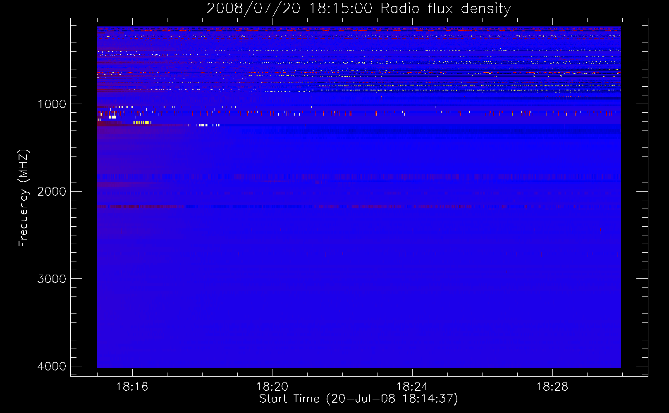669x413 pixels.
Task: Click the 18:24 time tick label
Action: click(x=412, y=387)
